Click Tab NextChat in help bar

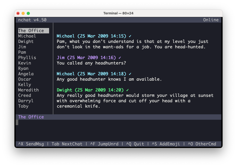click(67, 144)
